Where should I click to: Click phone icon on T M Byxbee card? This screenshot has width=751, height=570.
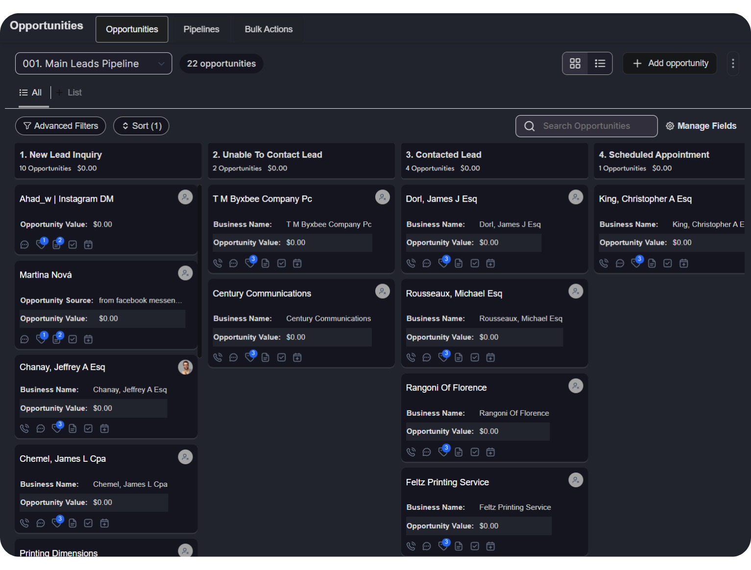tap(218, 263)
